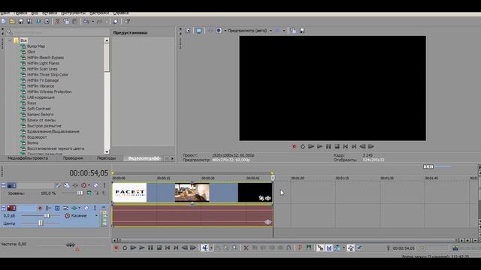The width and height of the screenshot is (481, 270).
Task: Save the project with the floppy icon
Action: [x=21, y=21]
